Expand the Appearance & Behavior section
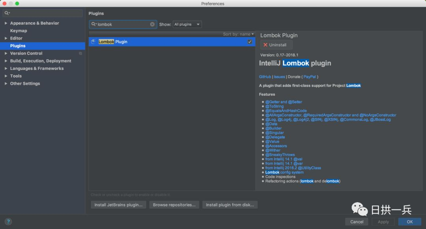Viewport: 426px width, 229px height. click(x=6, y=23)
